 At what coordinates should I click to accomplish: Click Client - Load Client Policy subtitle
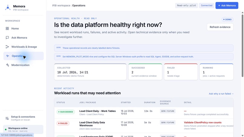click(x=91, y=114)
